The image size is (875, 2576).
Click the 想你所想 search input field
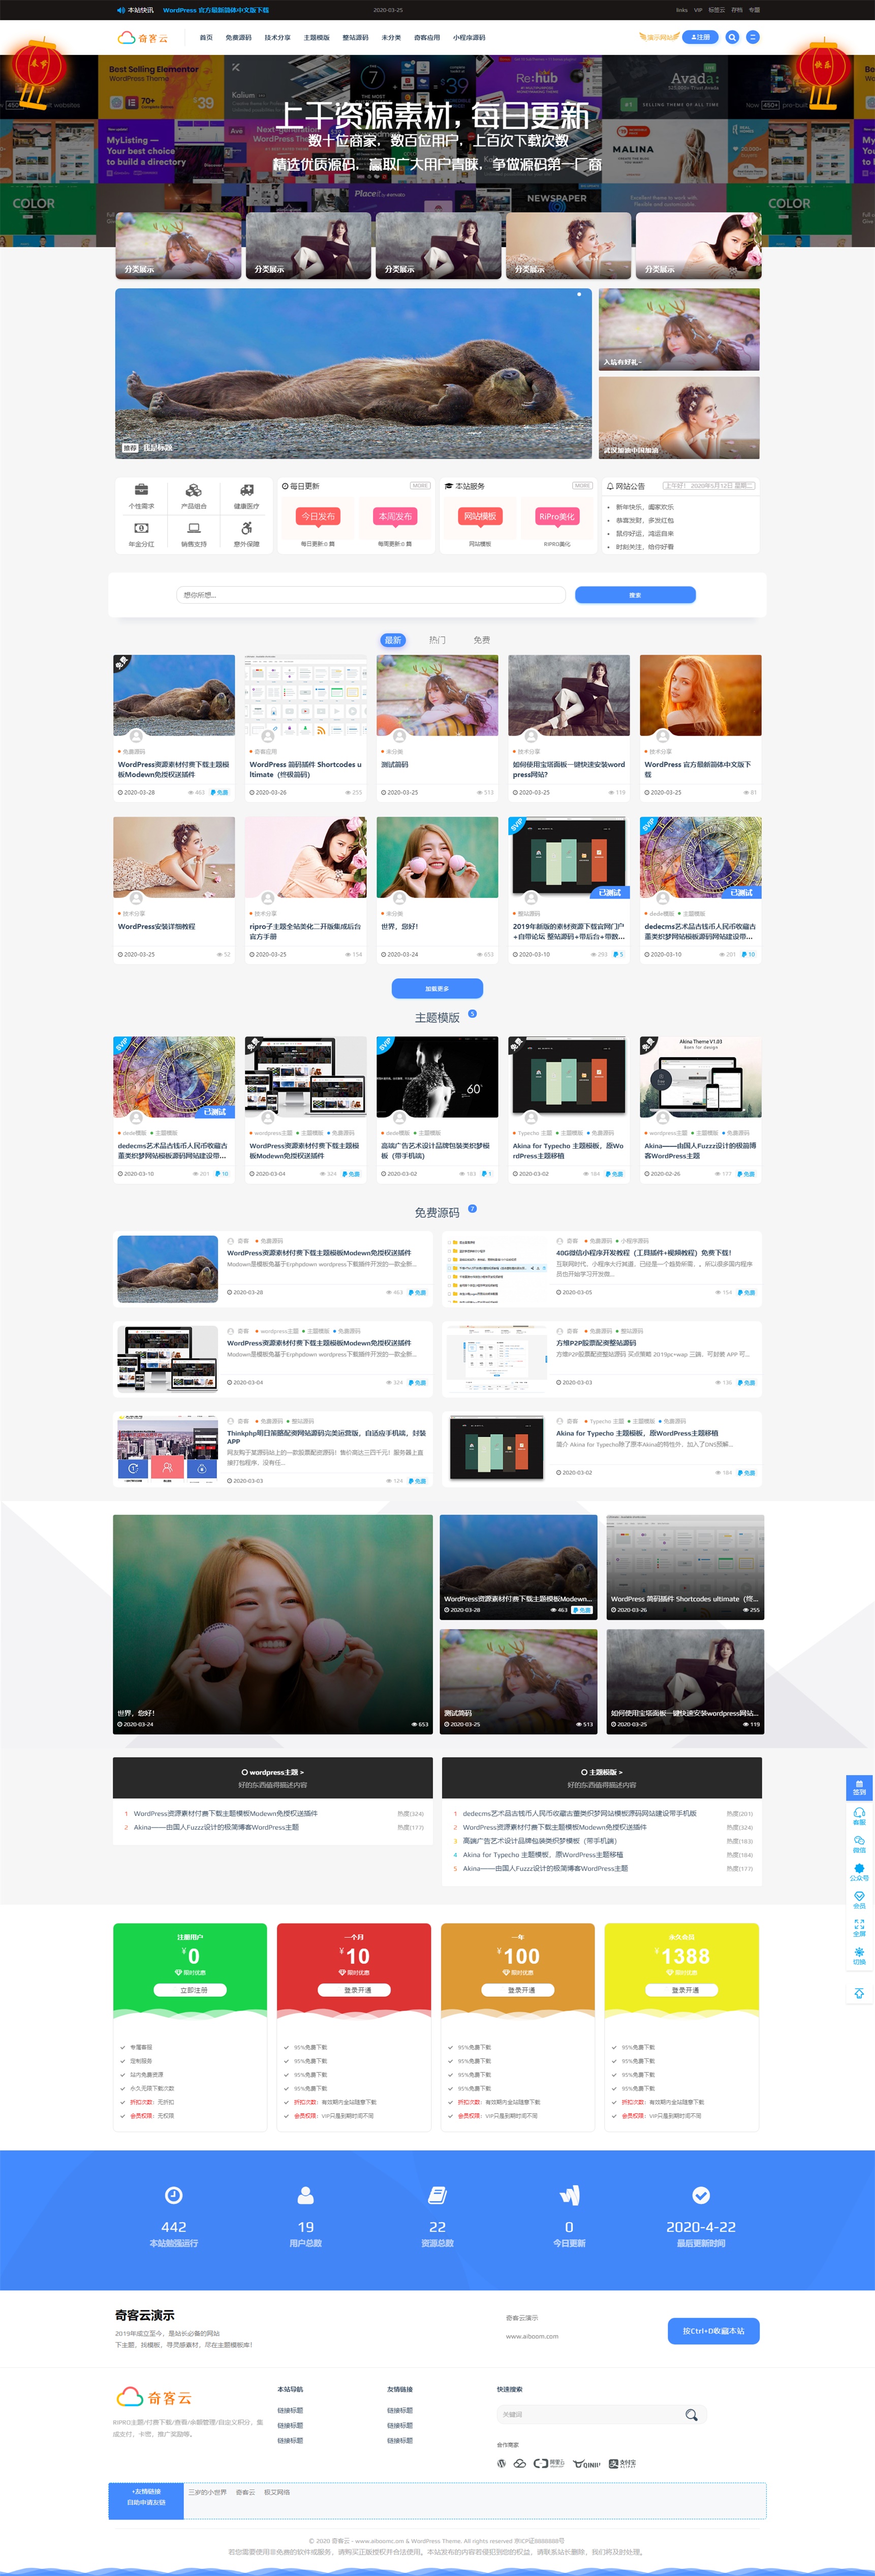(370, 595)
